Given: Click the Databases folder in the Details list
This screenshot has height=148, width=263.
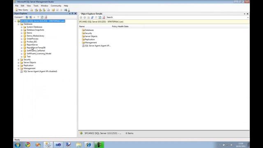Looking at the screenshot, I should 89,30.
